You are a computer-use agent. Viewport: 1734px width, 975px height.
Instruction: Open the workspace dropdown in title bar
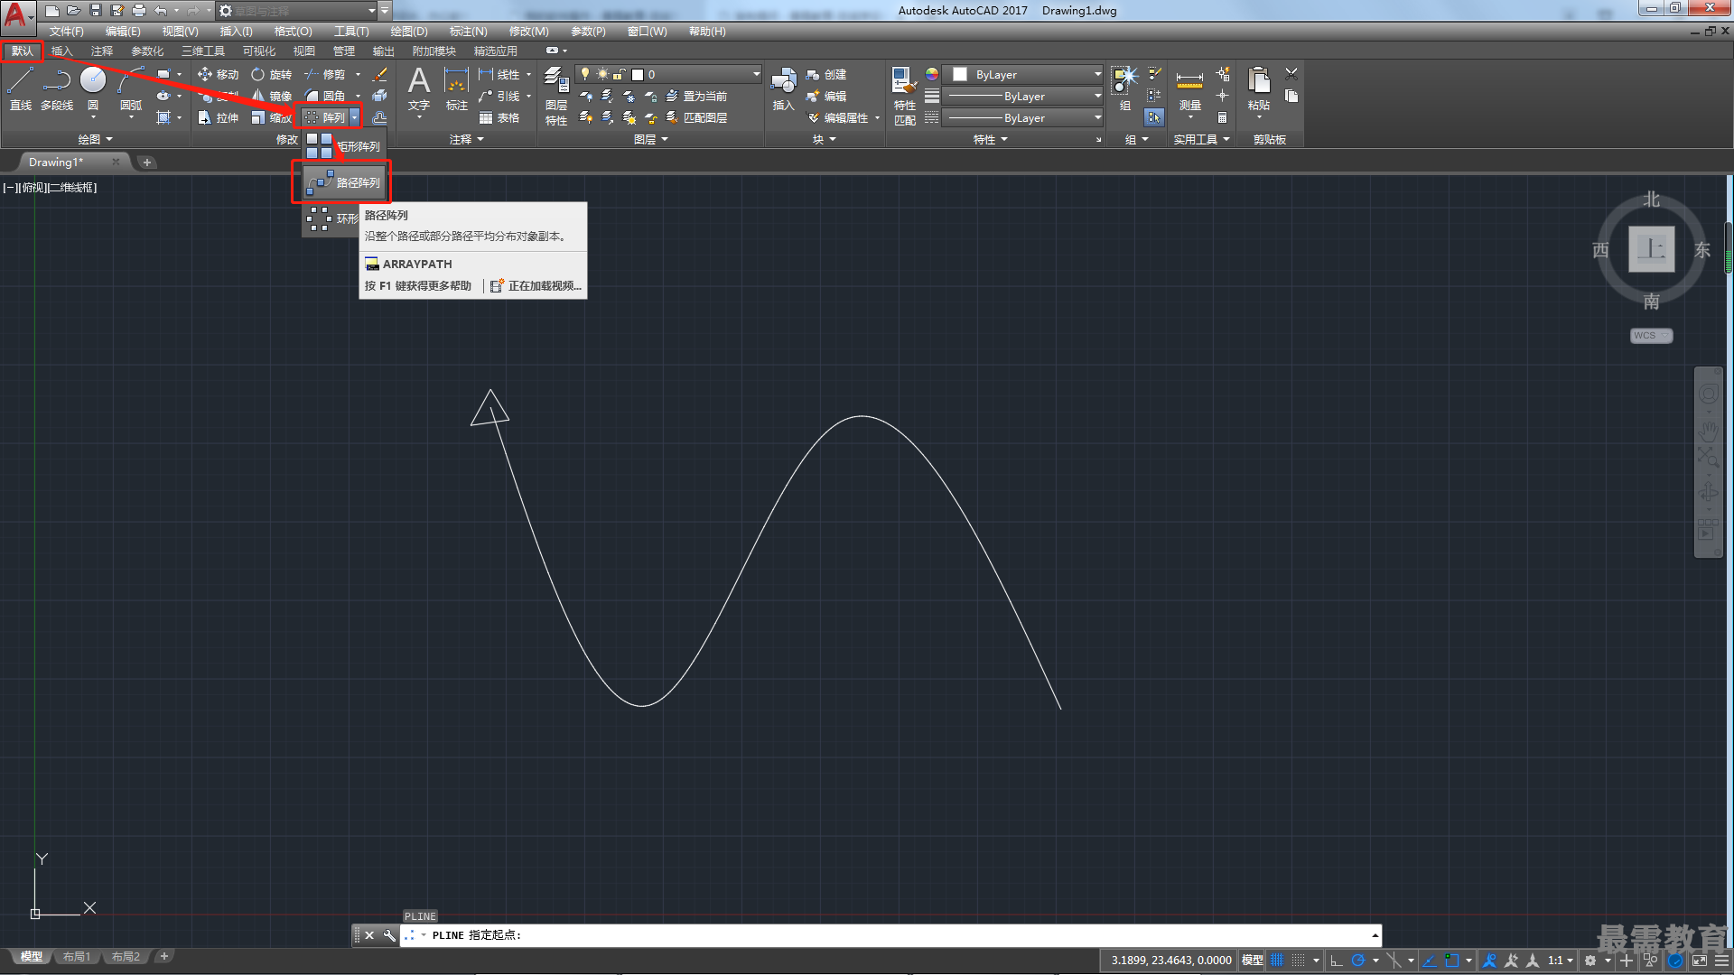pyautogui.click(x=298, y=11)
